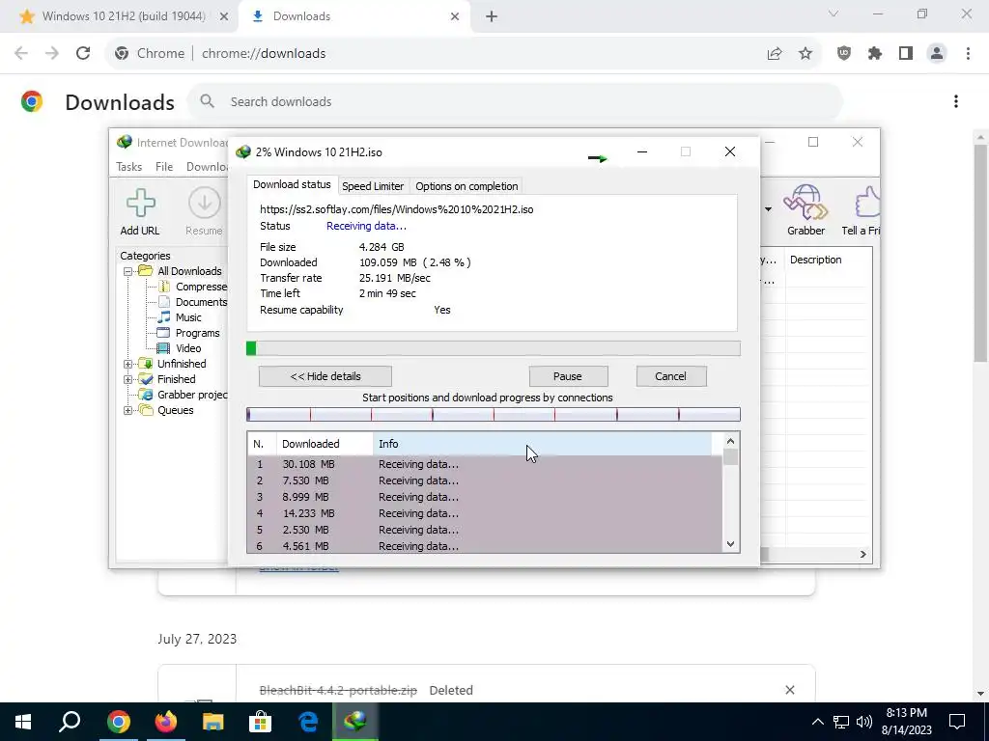The width and height of the screenshot is (989, 741).
Task: Cancel the Windows 10 ISO download
Action: point(670,376)
